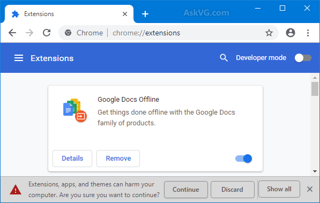This screenshot has height=203, width=320.
Task: Click the scrollbar down arrow
Action: pos(315,171)
